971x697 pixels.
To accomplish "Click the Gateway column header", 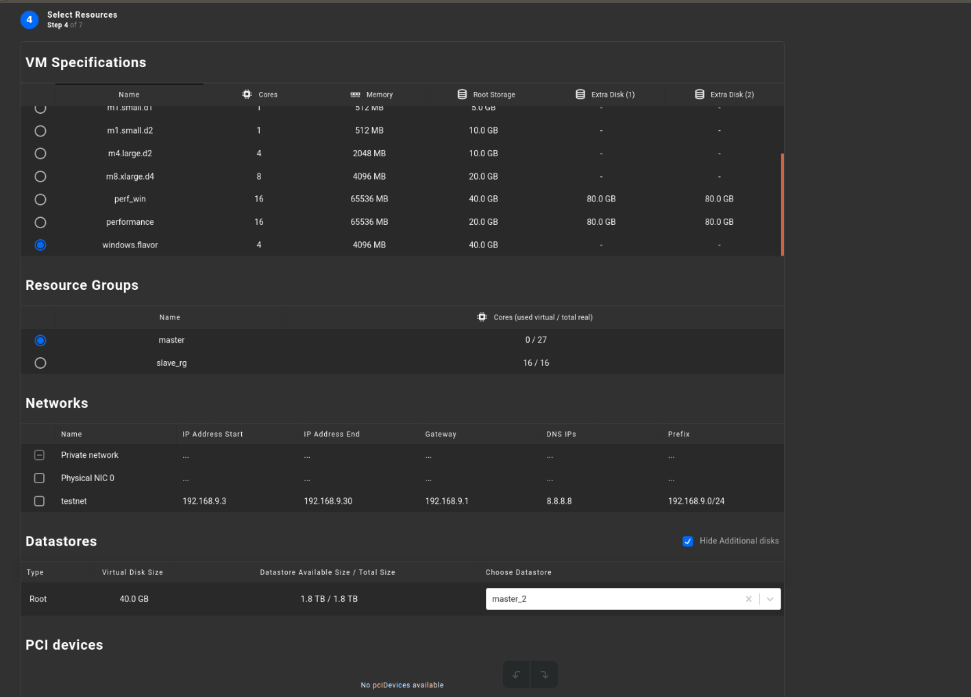I will (441, 434).
